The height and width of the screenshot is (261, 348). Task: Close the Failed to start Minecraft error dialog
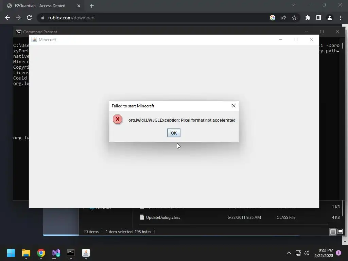tap(234, 106)
